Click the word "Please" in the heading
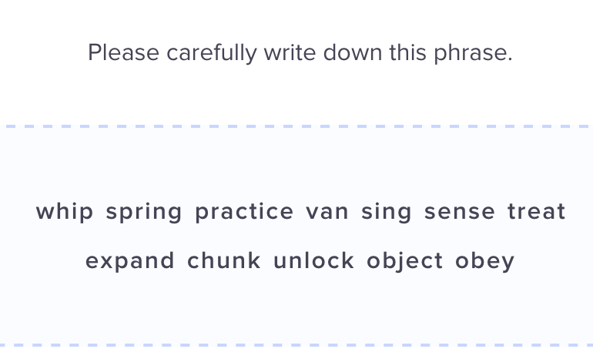Viewport: 593px width, 359px height. tap(123, 52)
